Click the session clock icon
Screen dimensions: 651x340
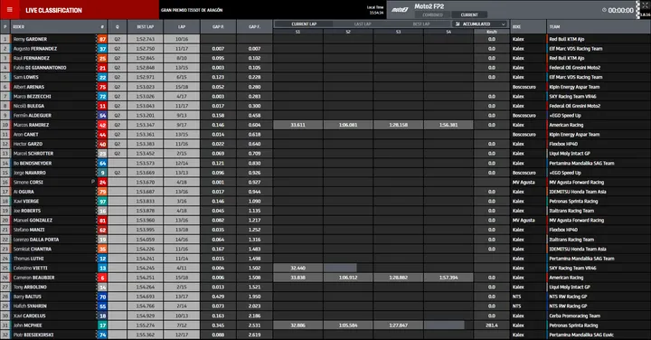(604, 10)
